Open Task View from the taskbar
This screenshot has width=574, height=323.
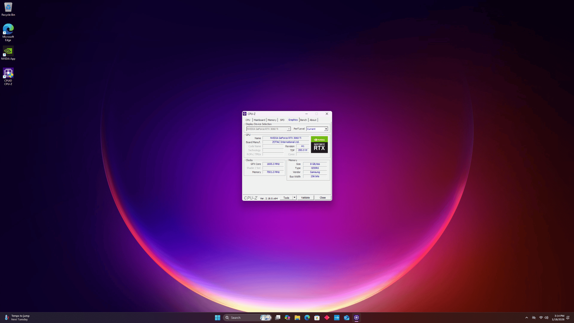pyautogui.click(x=278, y=318)
